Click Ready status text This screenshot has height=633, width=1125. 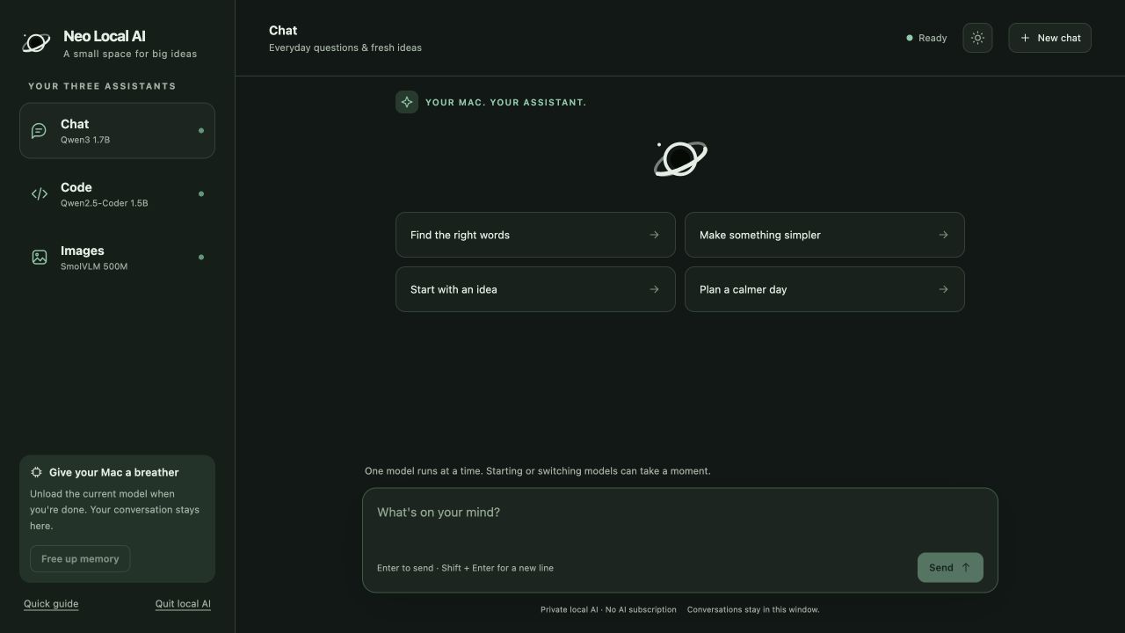click(x=933, y=38)
